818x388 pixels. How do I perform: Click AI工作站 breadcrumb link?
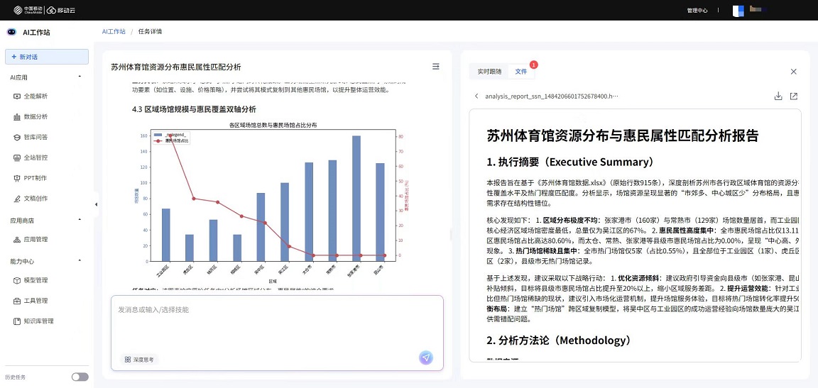click(114, 31)
